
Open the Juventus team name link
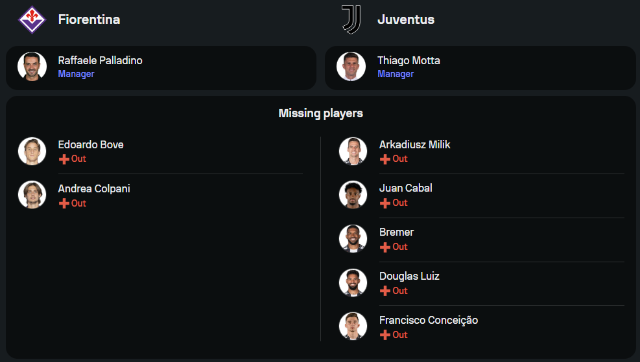[406, 19]
